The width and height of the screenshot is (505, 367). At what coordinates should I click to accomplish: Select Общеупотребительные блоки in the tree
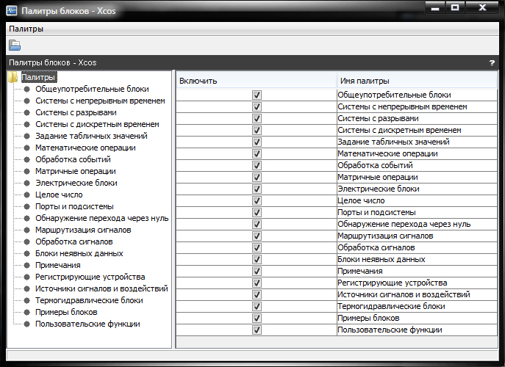92,89
